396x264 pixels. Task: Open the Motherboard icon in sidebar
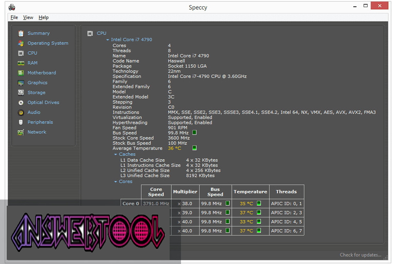21,73
